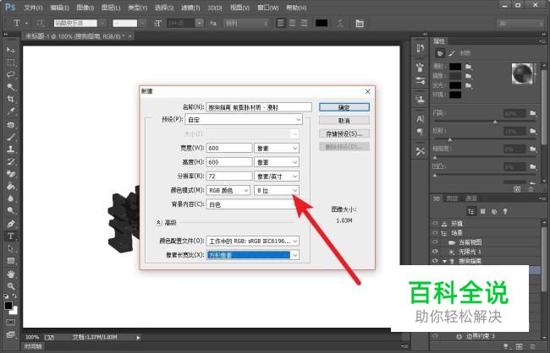Image resolution: width=550 pixels, height=353 pixels.
Task: Select the Eyedropper tool
Action: [10, 111]
